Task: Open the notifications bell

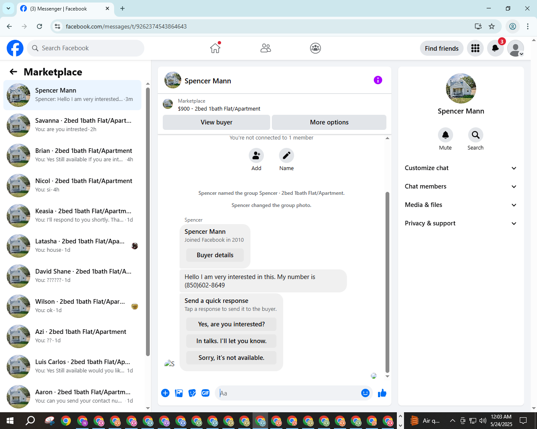Action: click(495, 49)
